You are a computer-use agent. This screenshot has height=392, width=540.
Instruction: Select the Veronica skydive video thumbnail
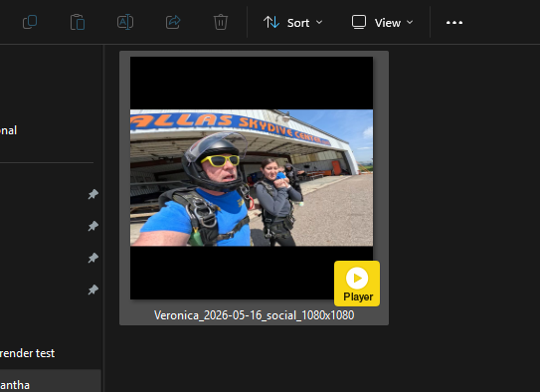tap(252, 178)
